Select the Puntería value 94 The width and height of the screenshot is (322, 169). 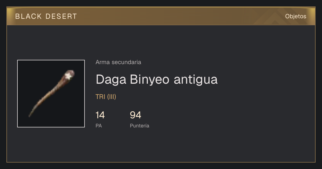[x=136, y=115]
